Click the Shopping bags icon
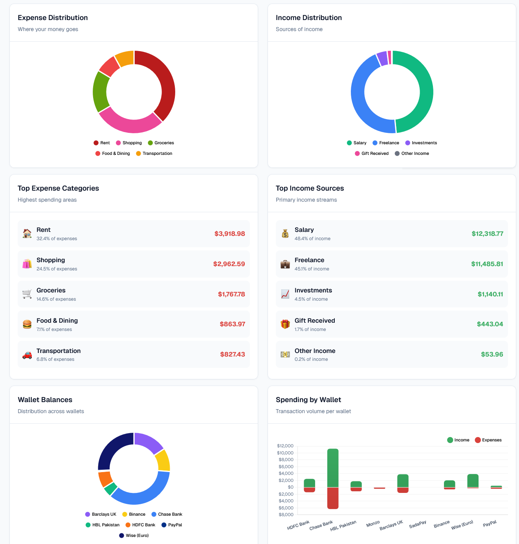519x544 pixels. coord(27,263)
